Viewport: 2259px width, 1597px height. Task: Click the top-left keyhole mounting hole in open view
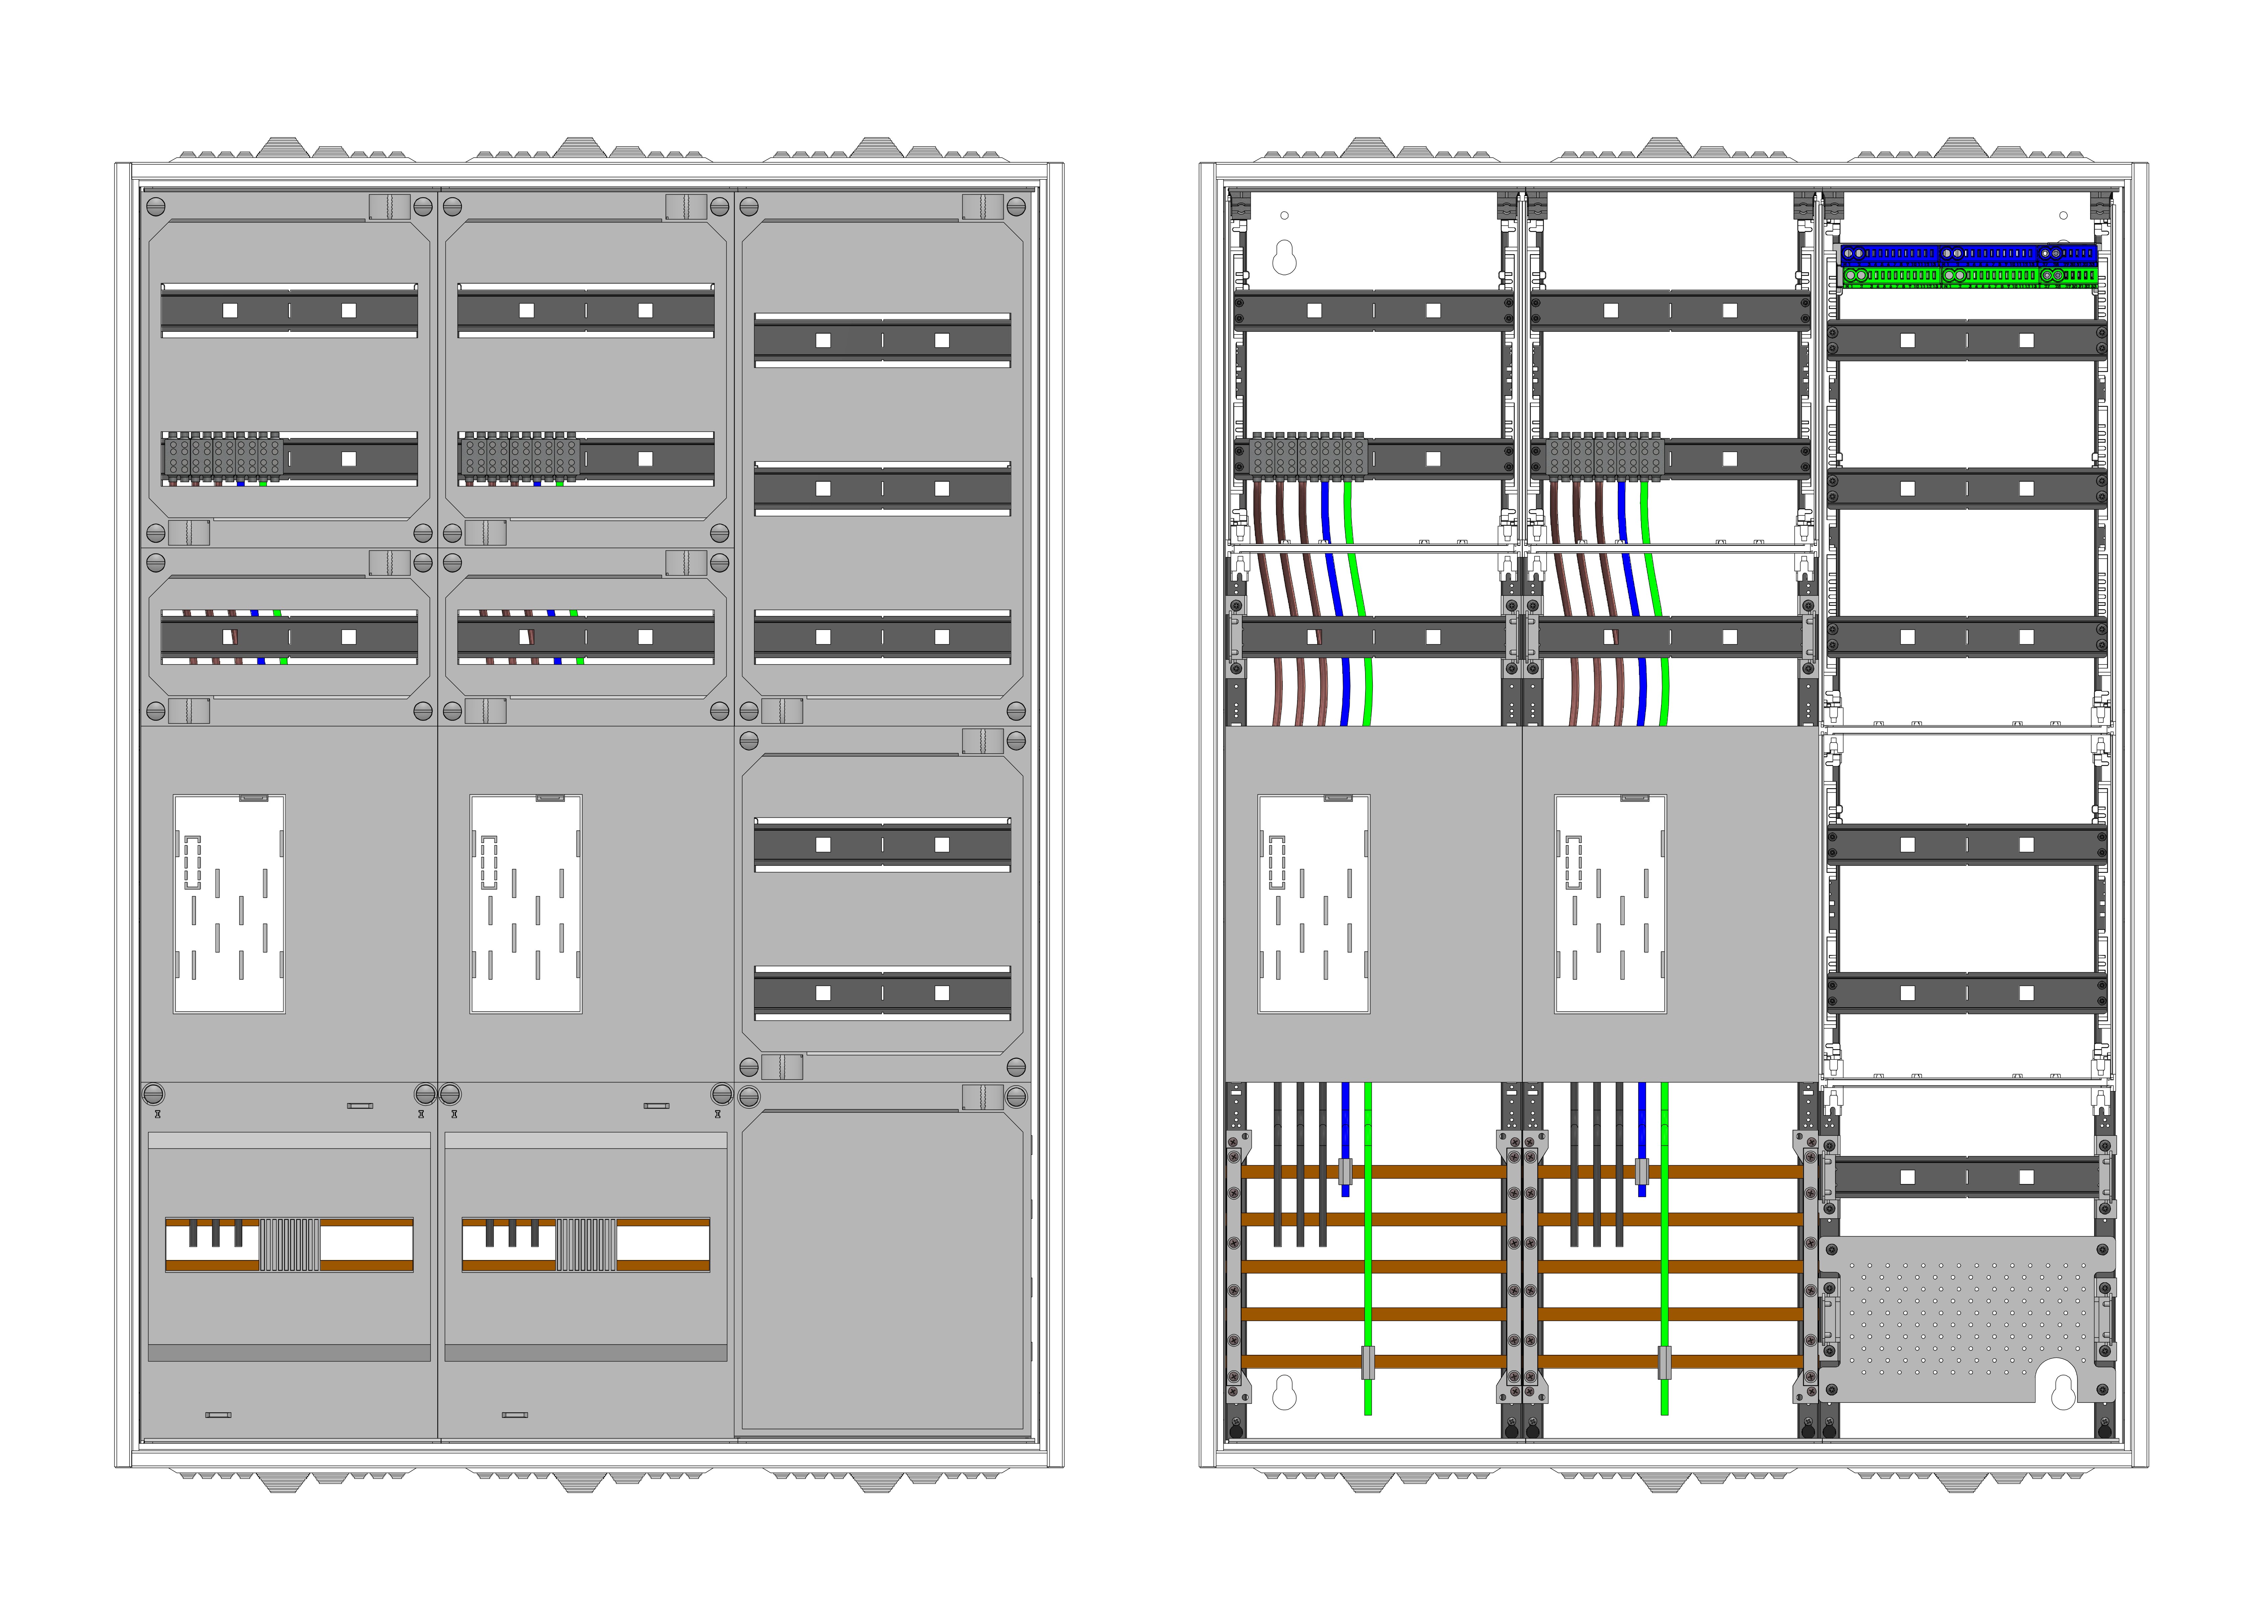[1284, 259]
